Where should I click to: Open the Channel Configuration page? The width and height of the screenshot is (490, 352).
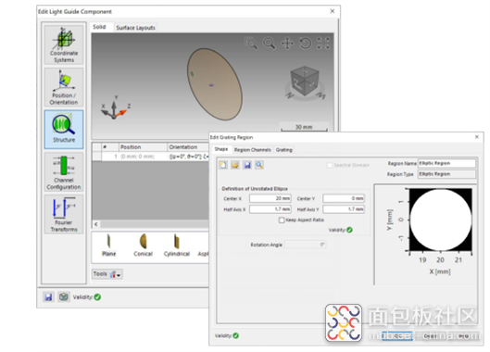click(x=64, y=172)
